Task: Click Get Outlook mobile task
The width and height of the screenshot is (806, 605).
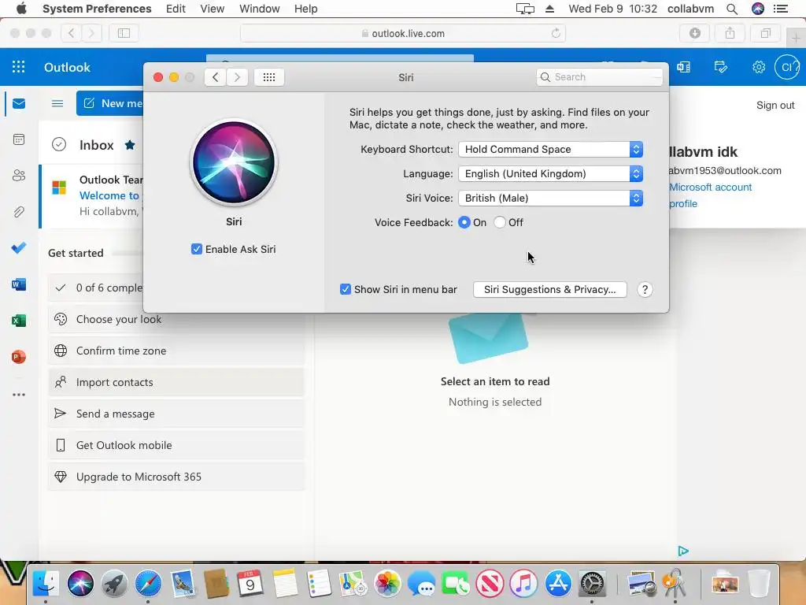Action: (176, 446)
